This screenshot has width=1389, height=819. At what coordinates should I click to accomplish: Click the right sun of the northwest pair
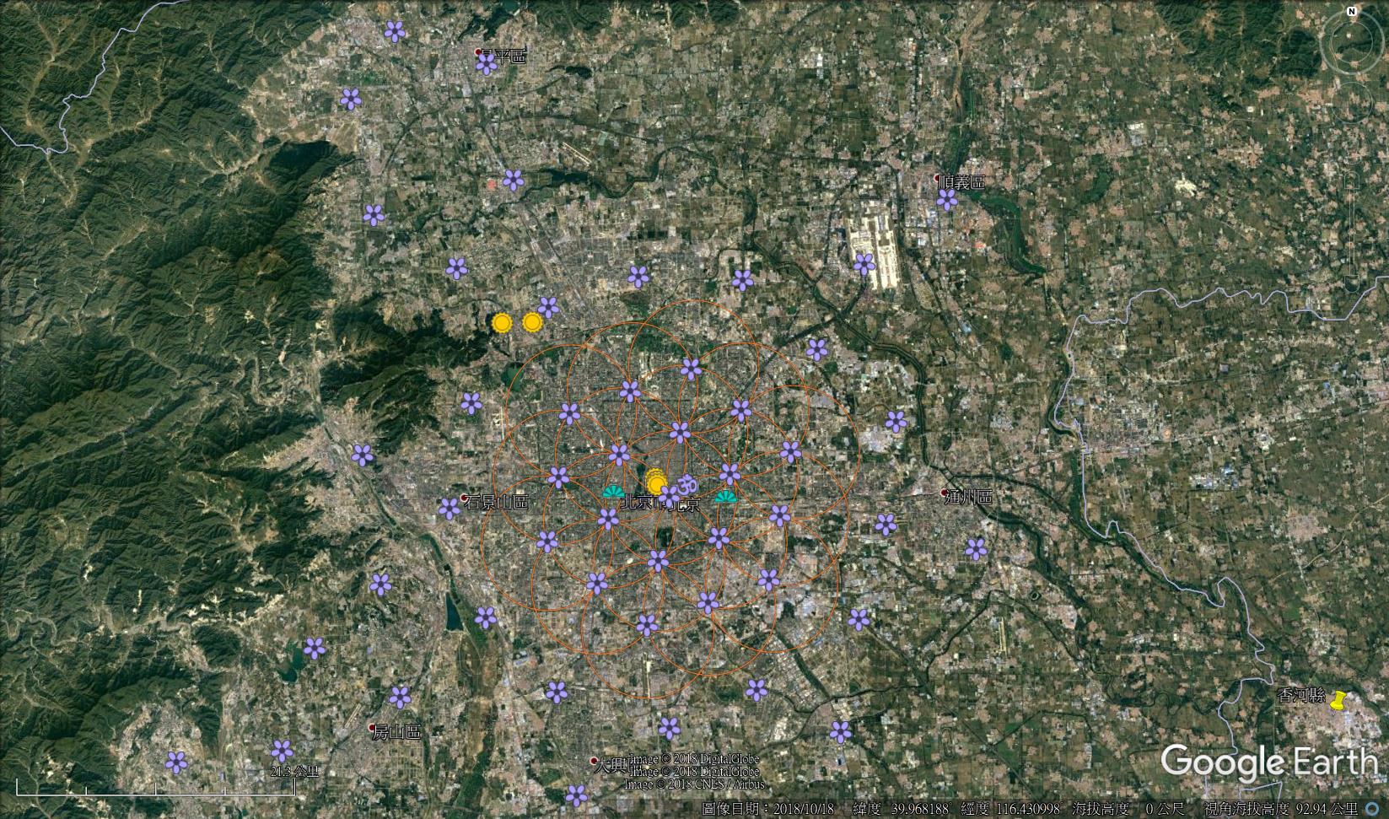coord(531,321)
